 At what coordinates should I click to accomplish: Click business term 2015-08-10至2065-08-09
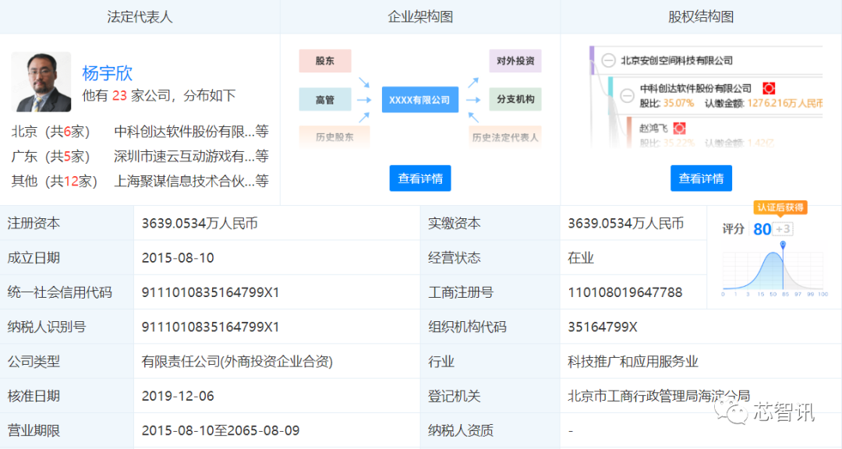tap(220, 430)
